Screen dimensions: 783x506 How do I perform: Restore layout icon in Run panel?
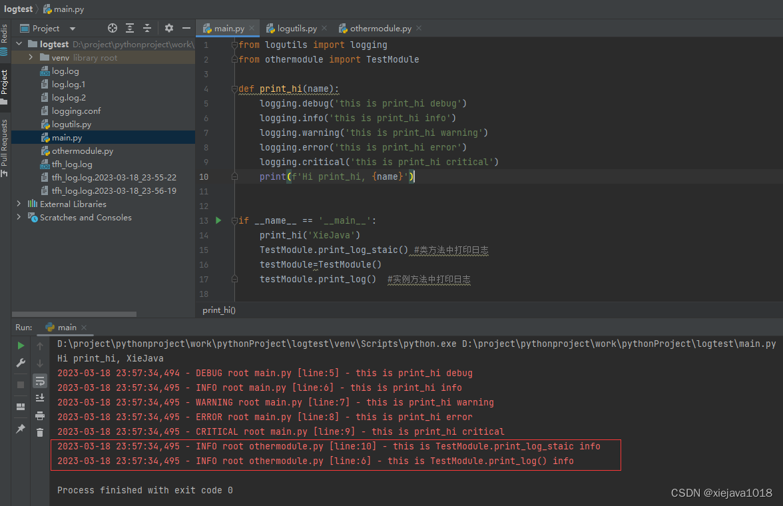coord(21,407)
